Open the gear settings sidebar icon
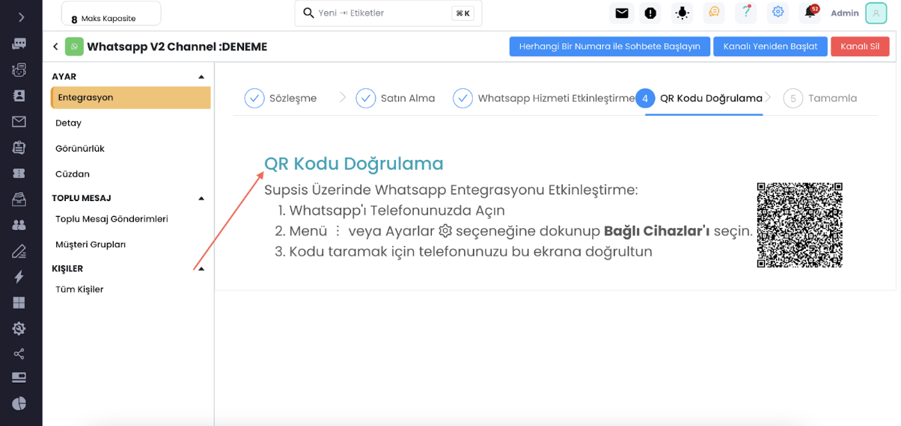Screen dimensions: 901x426 (19, 328)
